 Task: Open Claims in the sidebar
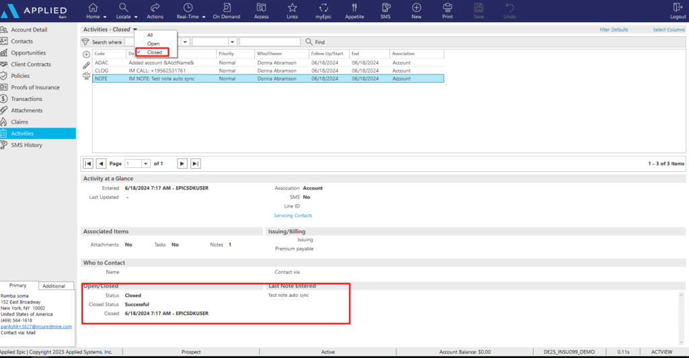(x=20, y=122)
